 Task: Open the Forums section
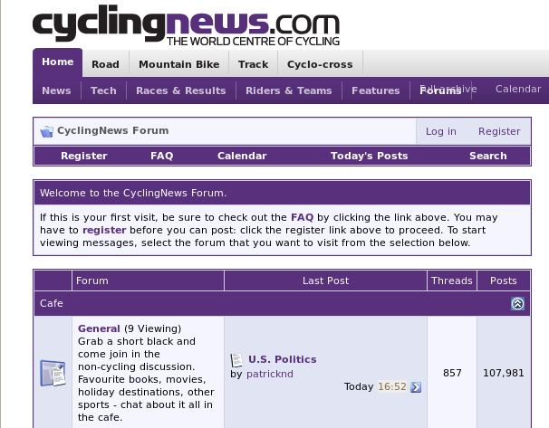[x=440, y=90]
